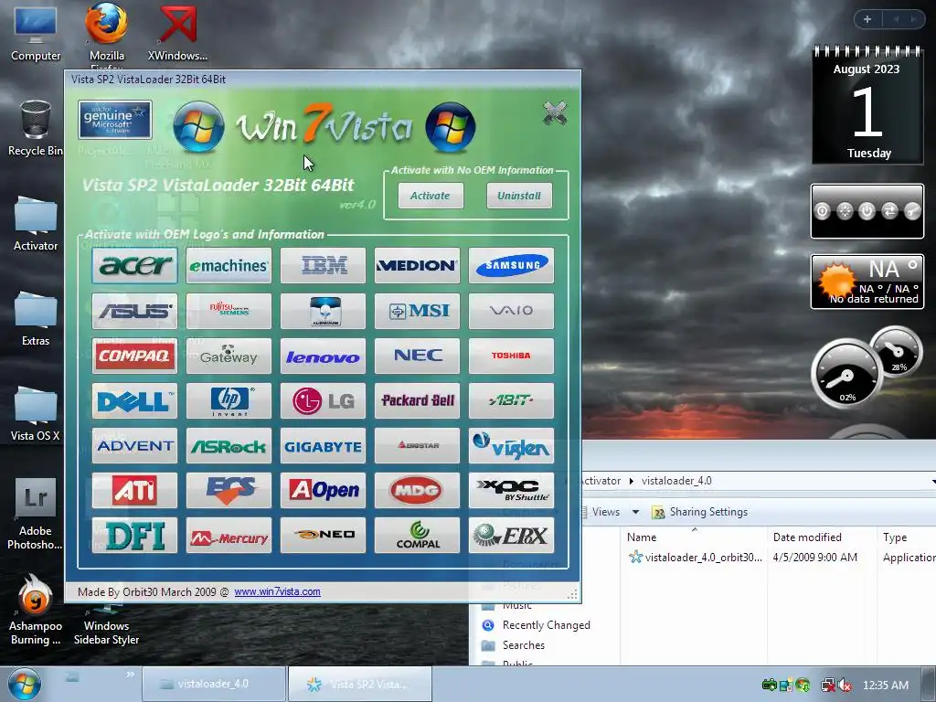Screen dimensions: 936x702
Task: Click the Uninstall button
Action: [x=519, y=196]
